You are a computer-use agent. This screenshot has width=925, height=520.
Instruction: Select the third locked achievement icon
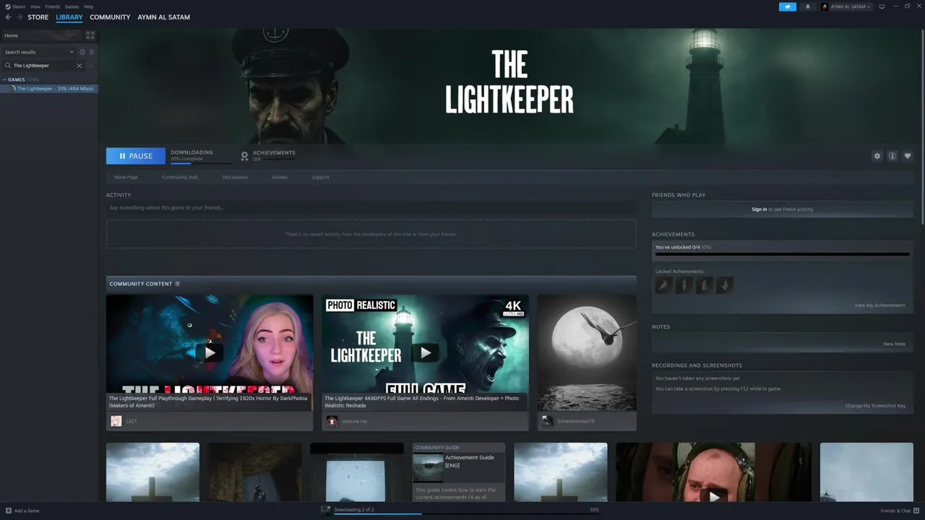click(704, 285)
